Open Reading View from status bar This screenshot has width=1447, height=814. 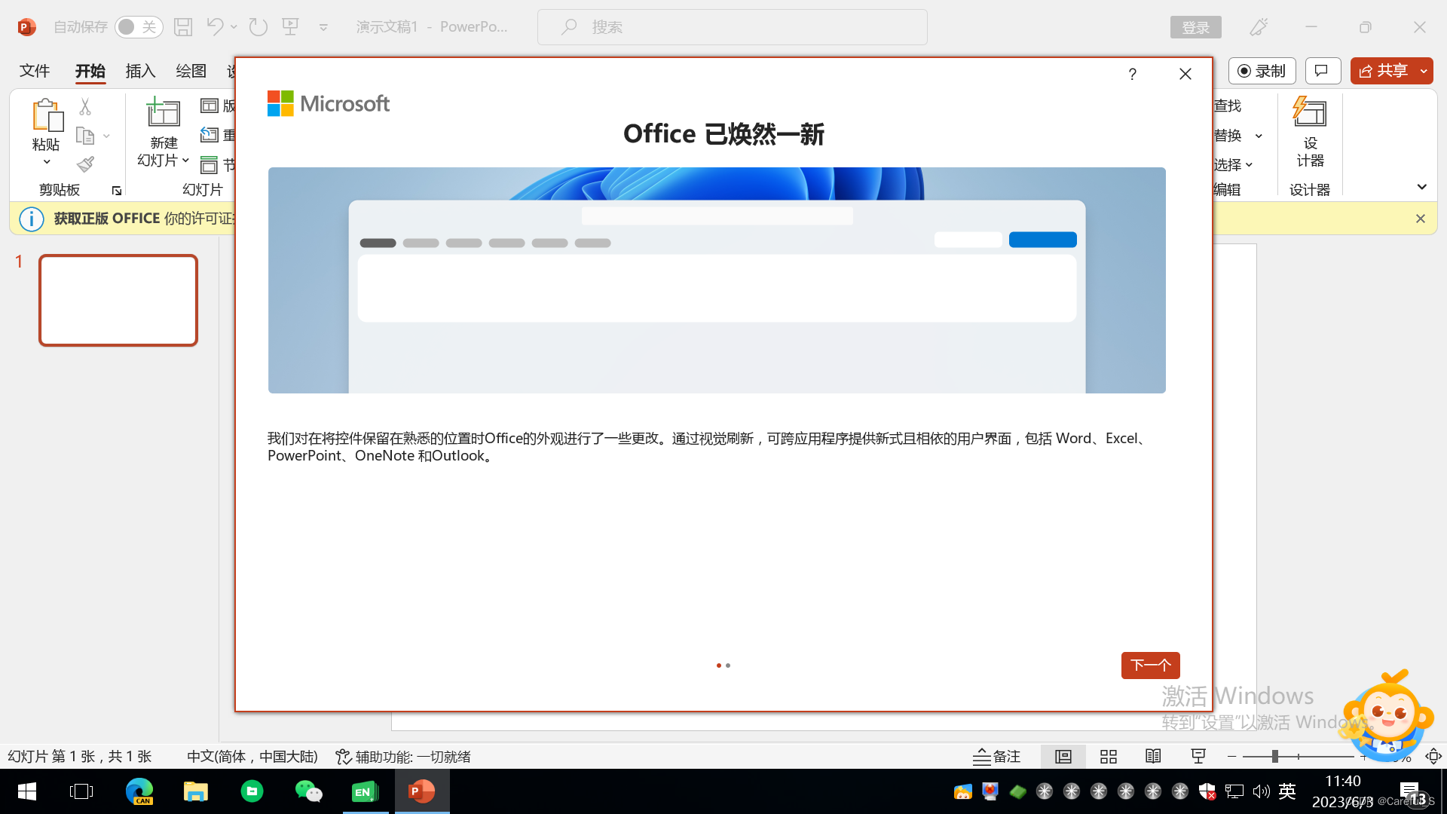click(x=1153, y=756)
